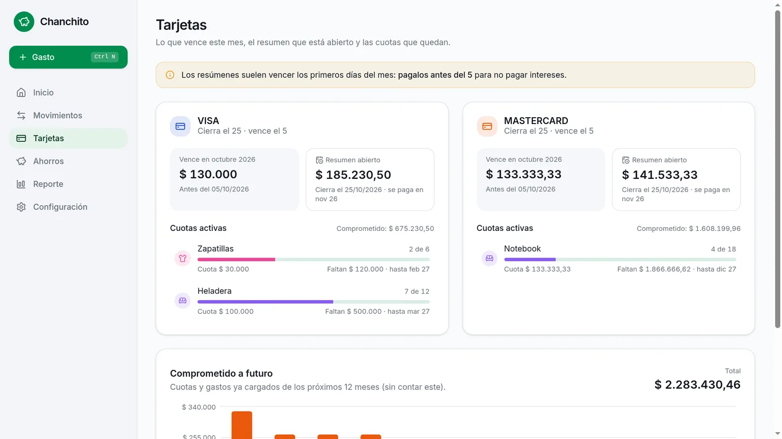Click the Zapatillas shirt icon

[x=183, y=258]
